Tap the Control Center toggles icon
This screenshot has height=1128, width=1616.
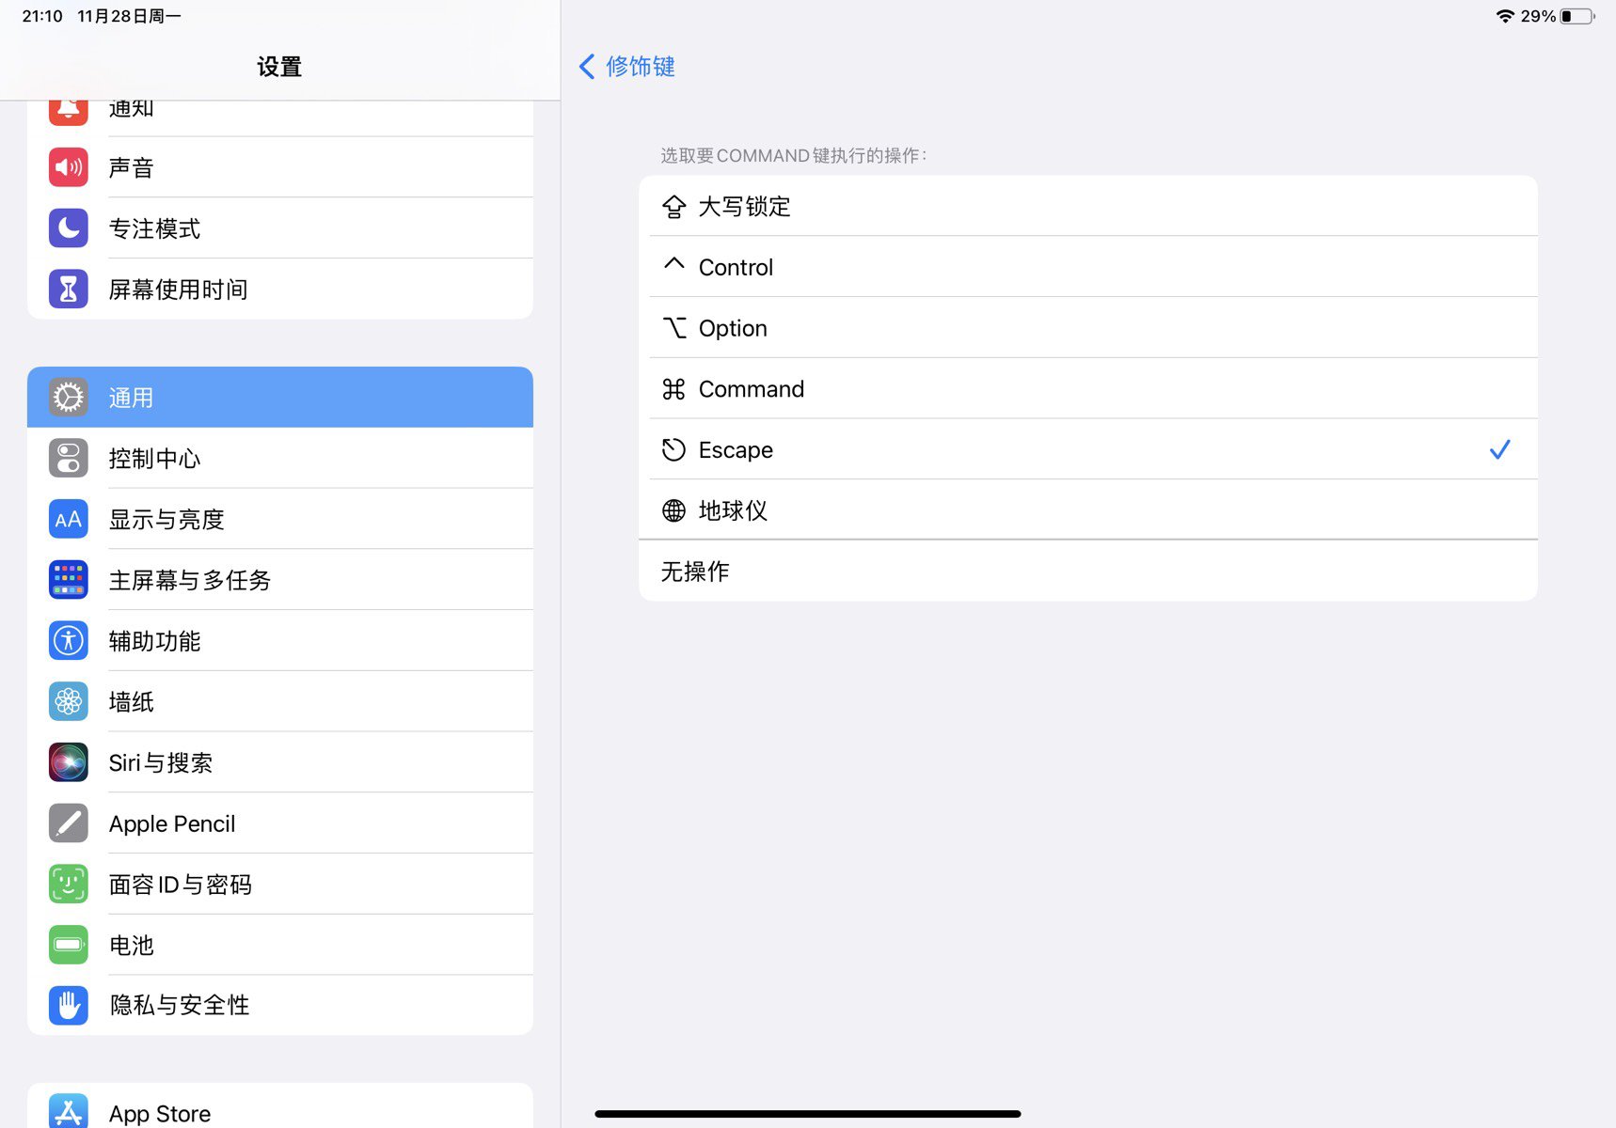point(68,459)
